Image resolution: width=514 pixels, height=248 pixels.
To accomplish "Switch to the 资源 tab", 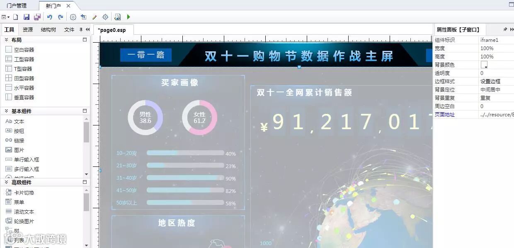I will (x=28, y=30).
